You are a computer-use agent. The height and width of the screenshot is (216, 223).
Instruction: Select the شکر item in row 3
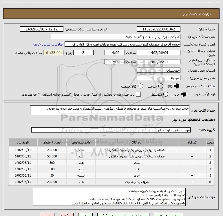click(x=137, y=163)
